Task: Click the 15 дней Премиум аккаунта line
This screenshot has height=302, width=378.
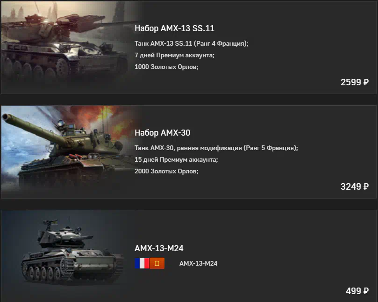Action: pos(176,160)
